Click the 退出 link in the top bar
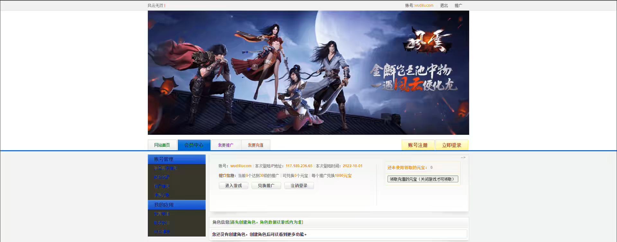 click(444, 5)
